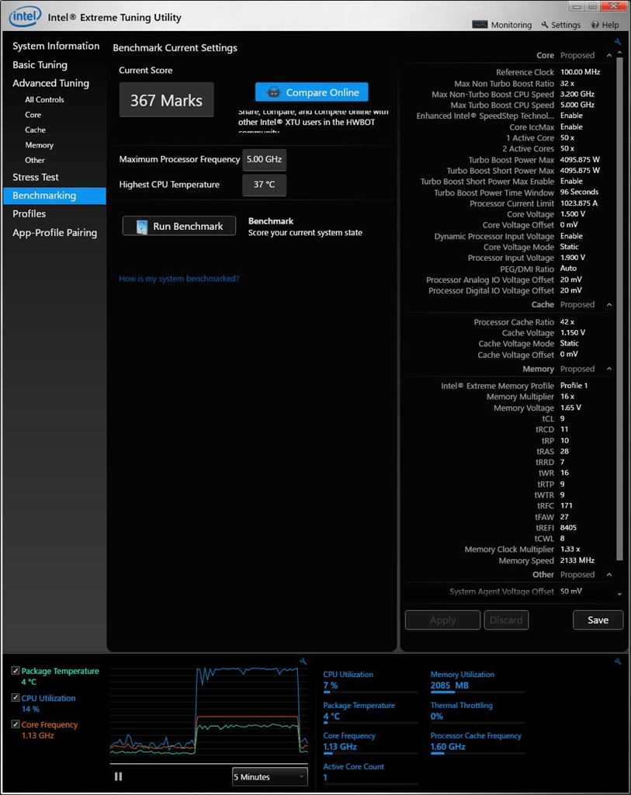
Task: Click the Compare Online button
Action: pyautogui.click(x=312, y=92)
